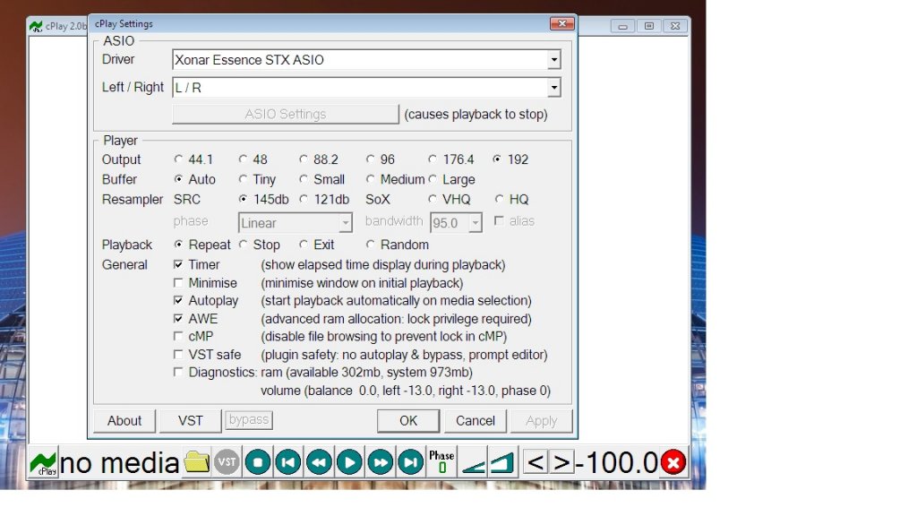Click the cPlay logo icon in the player bar
The width and height of the screenshot is (917, 516).
pos(43,463)
